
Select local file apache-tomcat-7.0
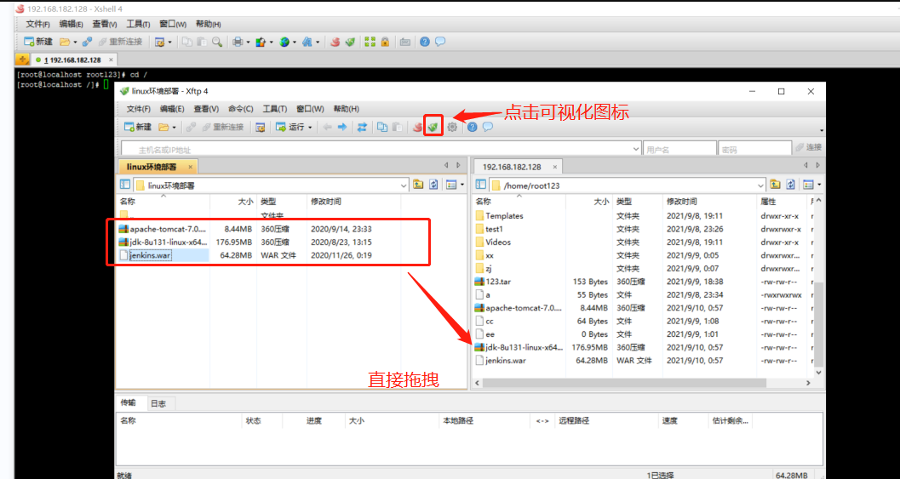[x=163, y=229]
